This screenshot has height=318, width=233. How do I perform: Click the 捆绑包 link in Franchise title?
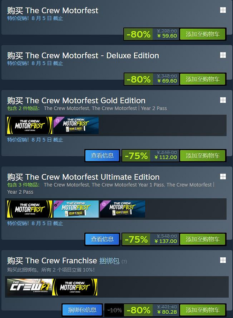[109, 261]
